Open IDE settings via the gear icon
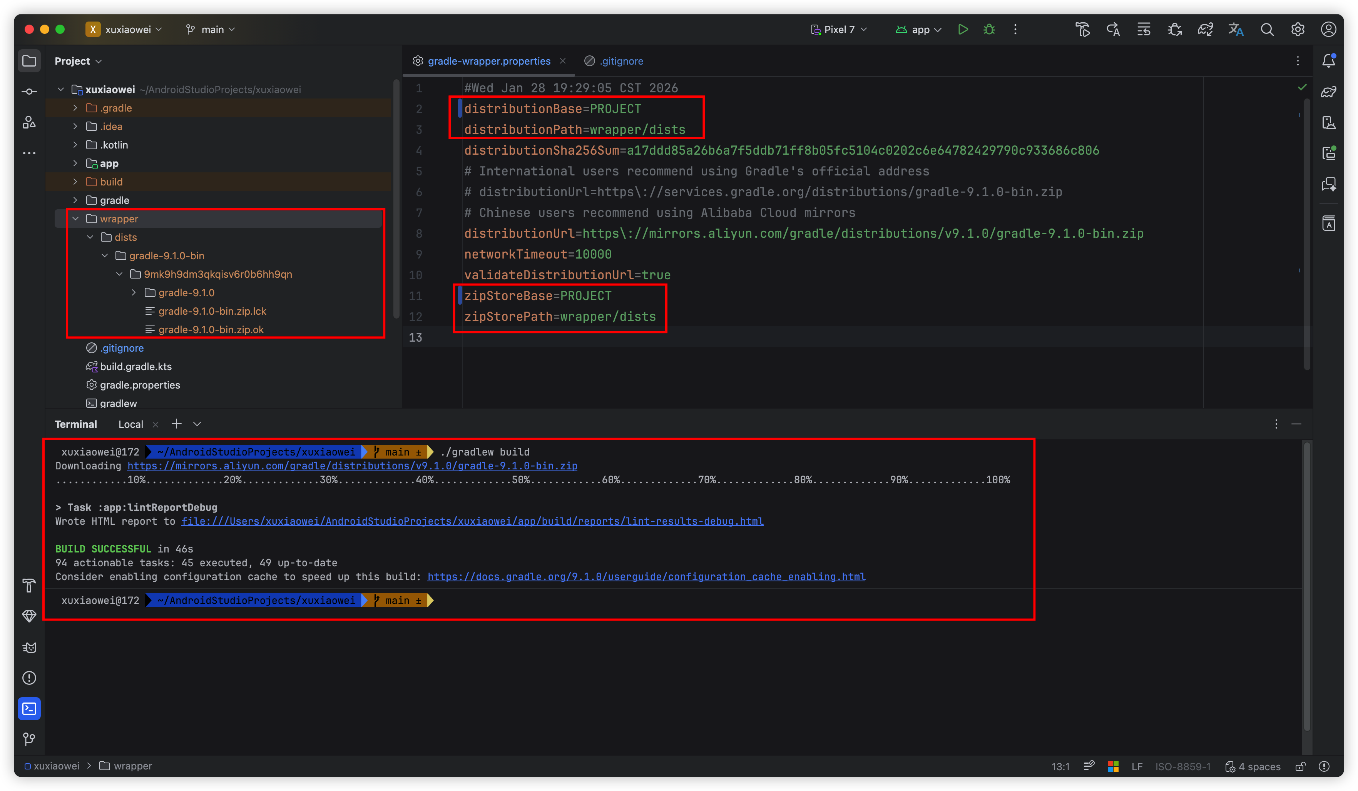The width and height of the screenshot is (1358, 791). click(x=1298, y=30)
